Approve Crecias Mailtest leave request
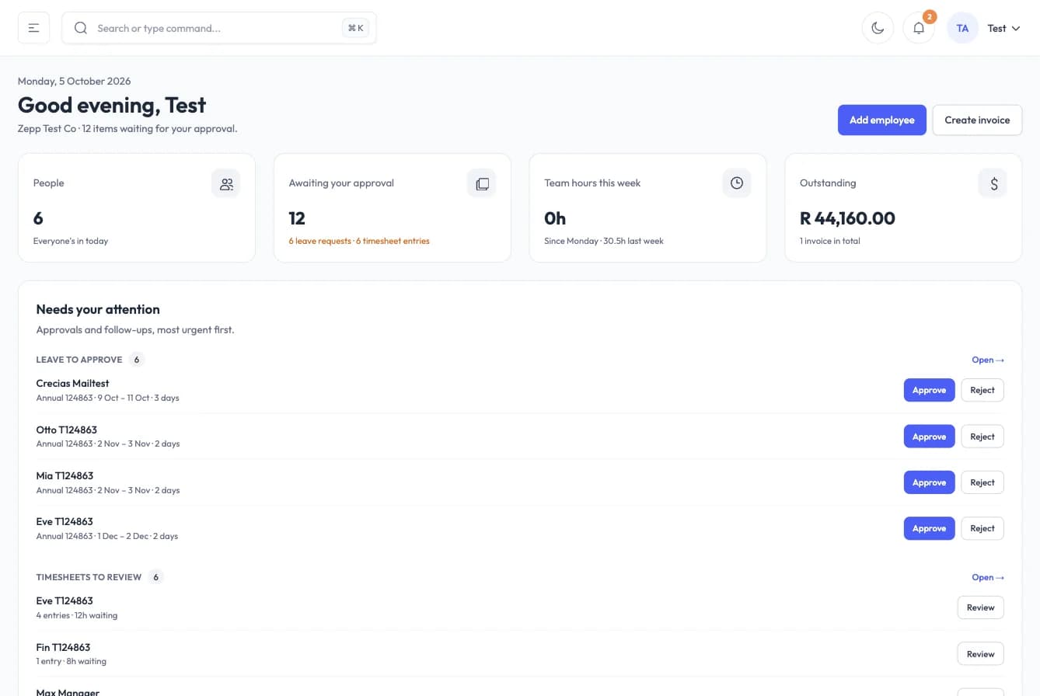This screenshot has width=1040, height=696. coord(929,390)
